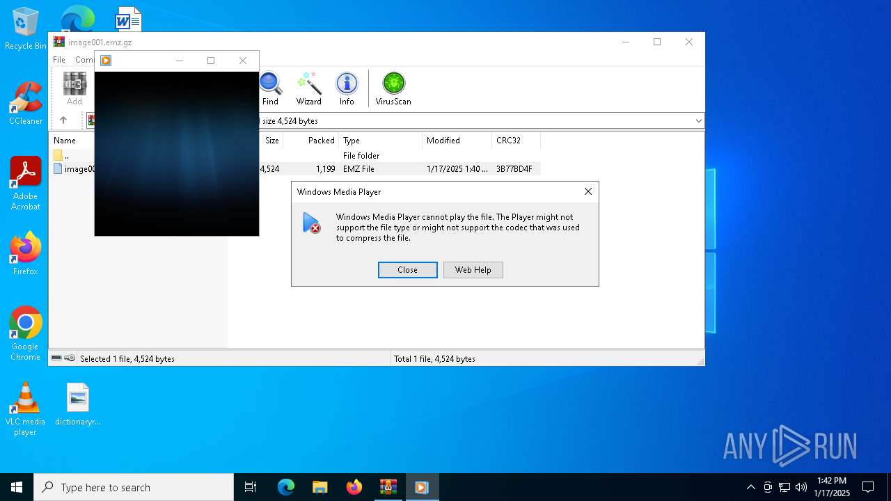Launch Adobe Acrobat desktop shortcut

tap(25, 184)
